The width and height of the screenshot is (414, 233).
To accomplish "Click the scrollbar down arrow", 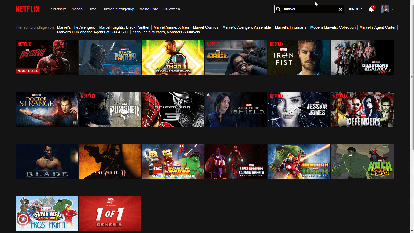I will coord(412,231).
